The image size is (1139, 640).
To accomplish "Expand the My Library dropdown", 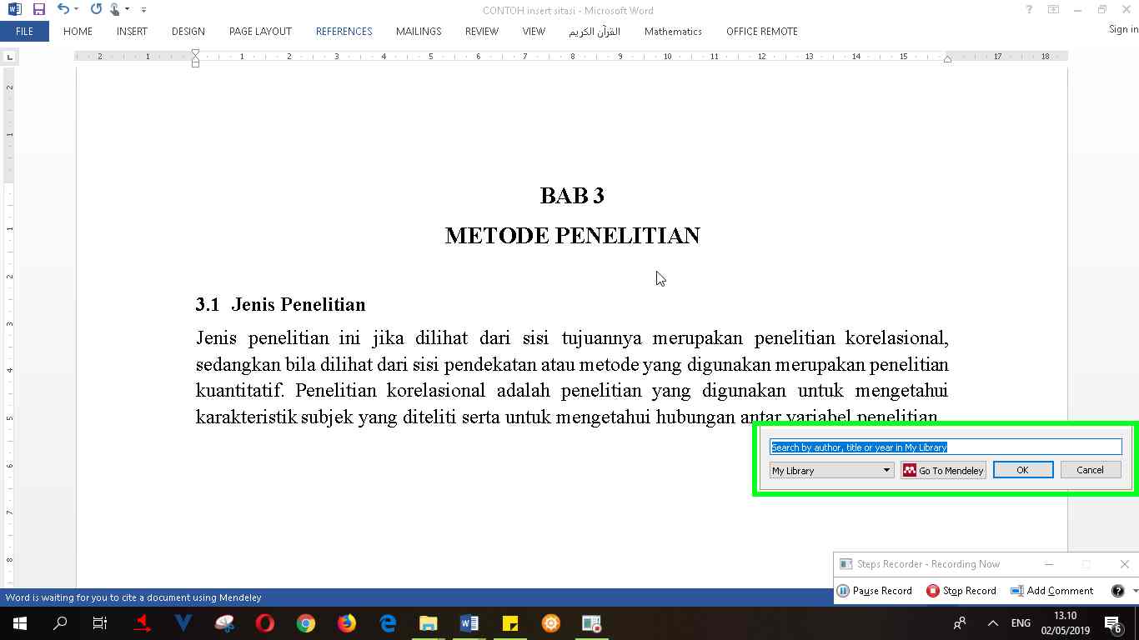I will pyautogui.click(x=886, y=471).
